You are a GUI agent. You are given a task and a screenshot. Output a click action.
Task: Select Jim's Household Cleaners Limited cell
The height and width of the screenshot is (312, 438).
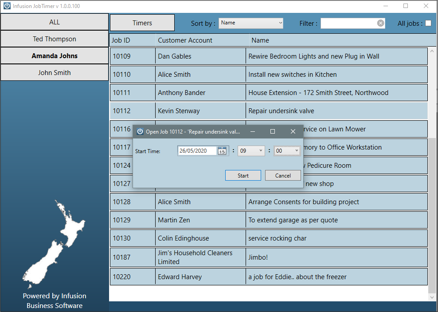point(200,257)
